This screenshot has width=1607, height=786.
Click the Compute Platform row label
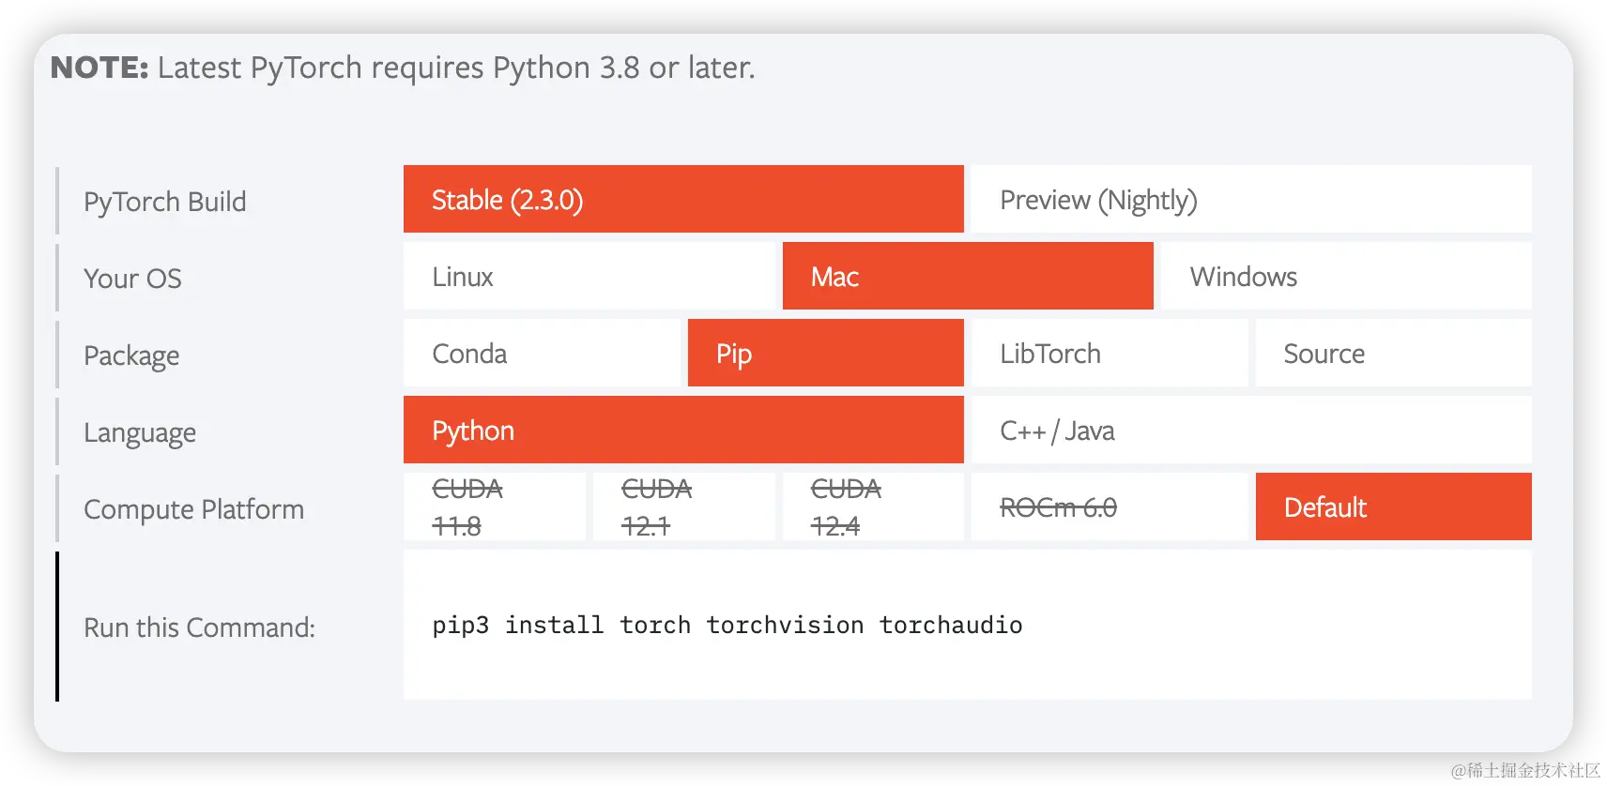pos(194,509)
